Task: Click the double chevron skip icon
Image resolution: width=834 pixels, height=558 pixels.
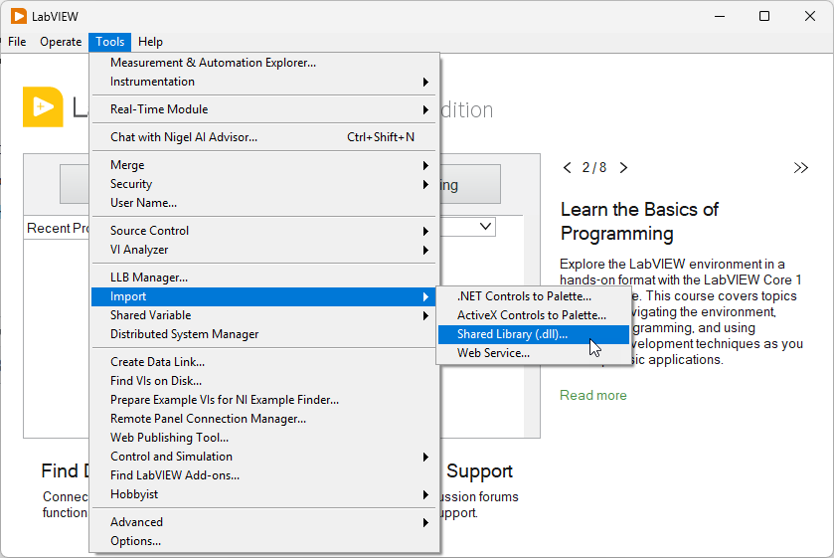Action: pos(801,168)
